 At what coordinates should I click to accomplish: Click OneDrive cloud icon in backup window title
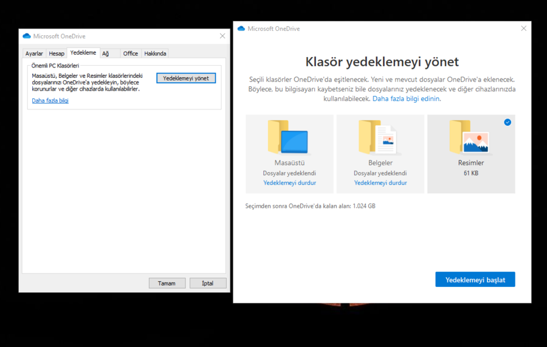tap(241, 29)
